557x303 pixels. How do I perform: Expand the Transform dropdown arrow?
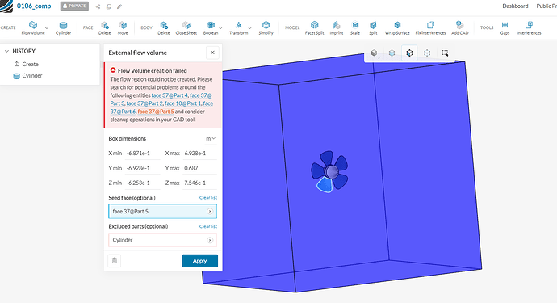[x=250, y=28]
